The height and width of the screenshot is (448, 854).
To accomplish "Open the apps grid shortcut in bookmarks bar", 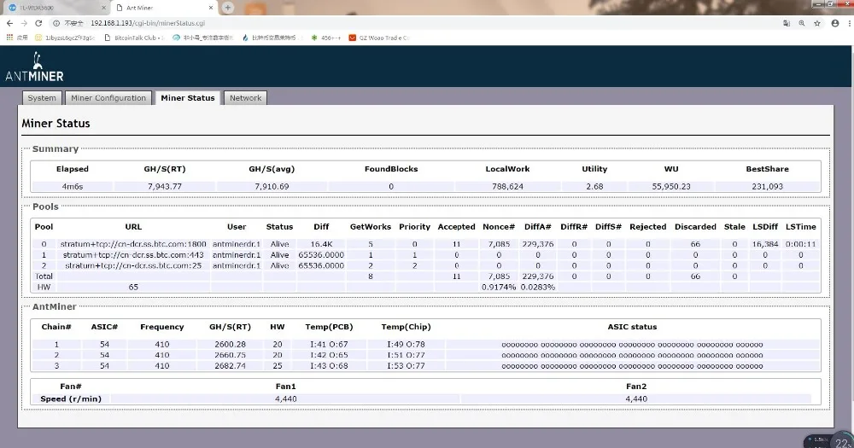I will 17,38.
